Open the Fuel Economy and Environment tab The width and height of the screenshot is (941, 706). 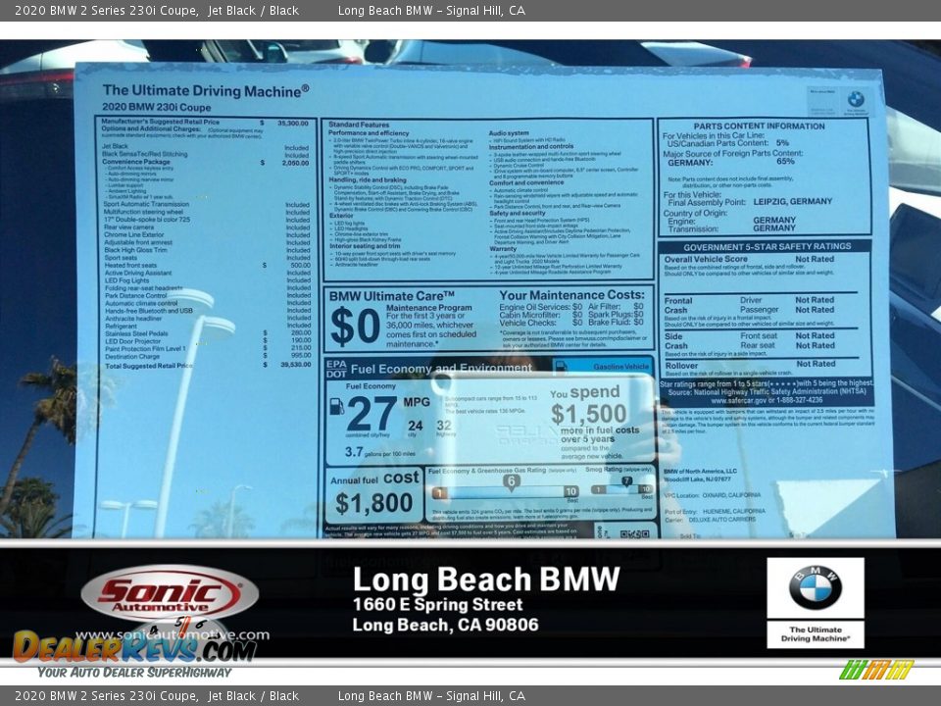pos(441,369)
